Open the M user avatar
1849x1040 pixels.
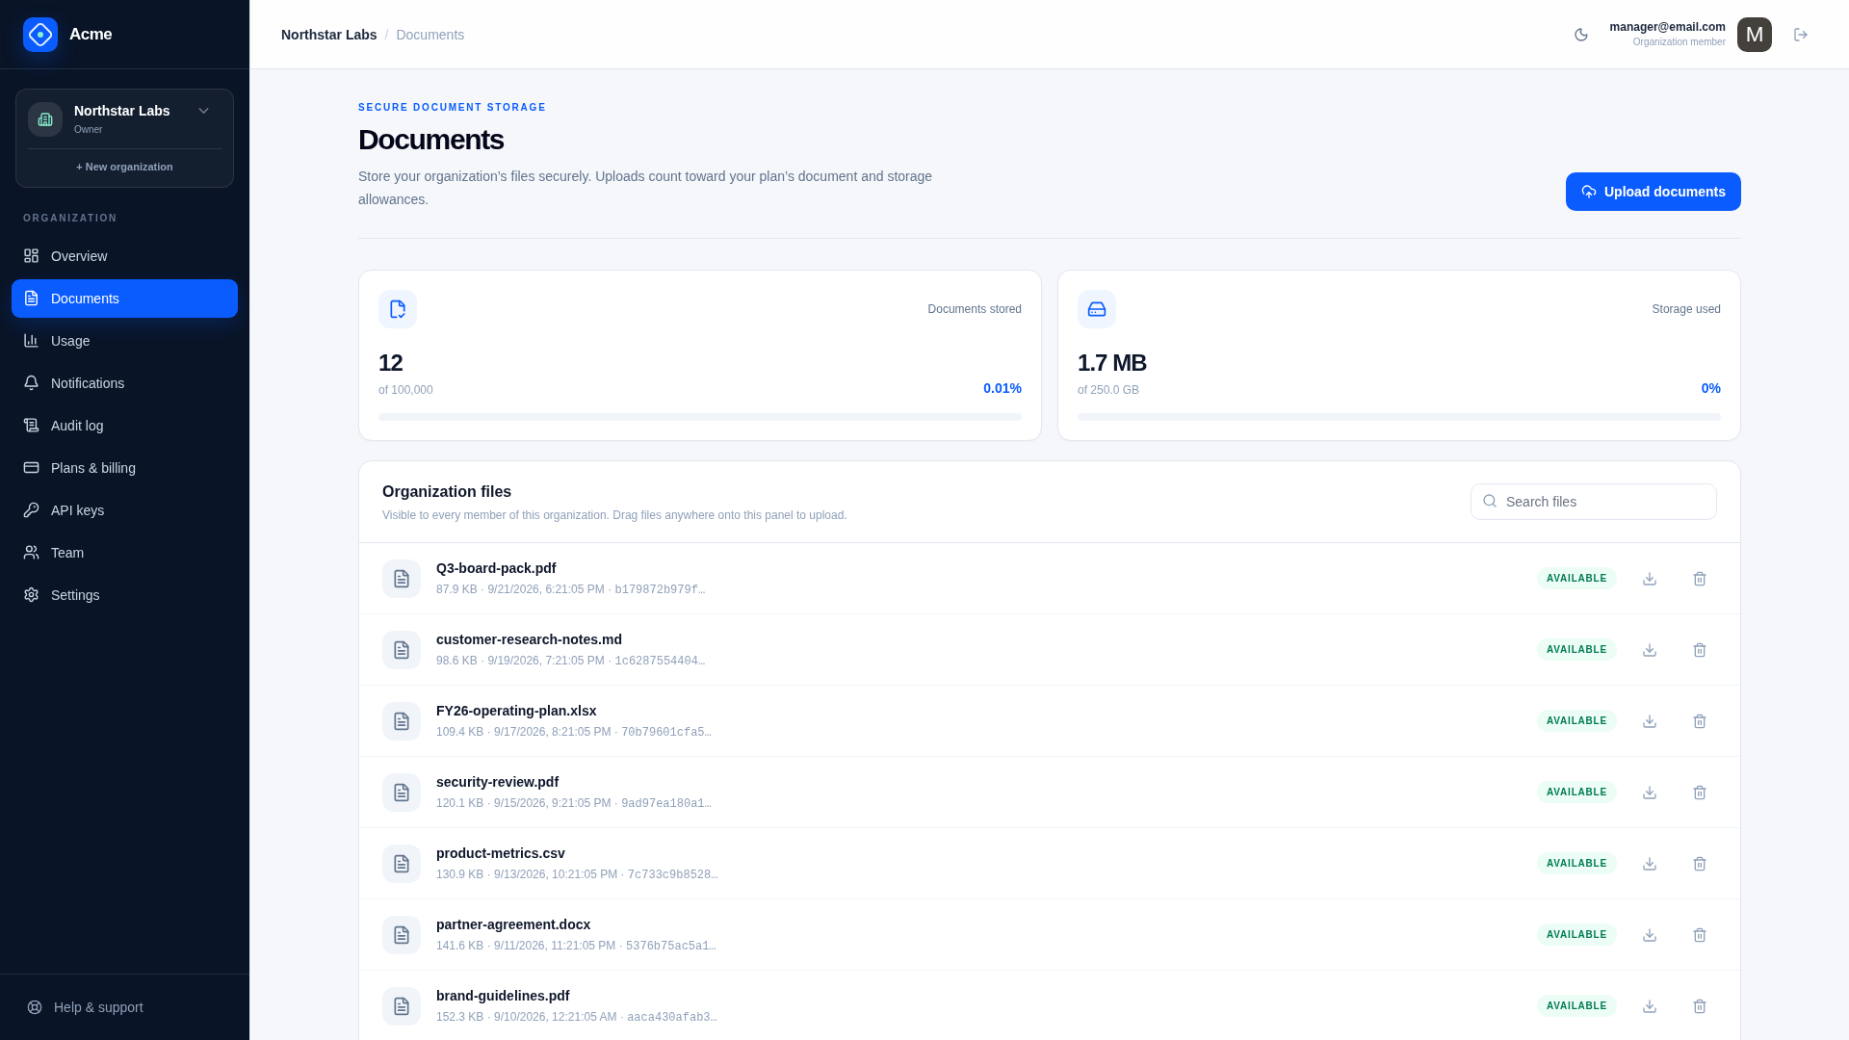click(x=1755, y=35)
